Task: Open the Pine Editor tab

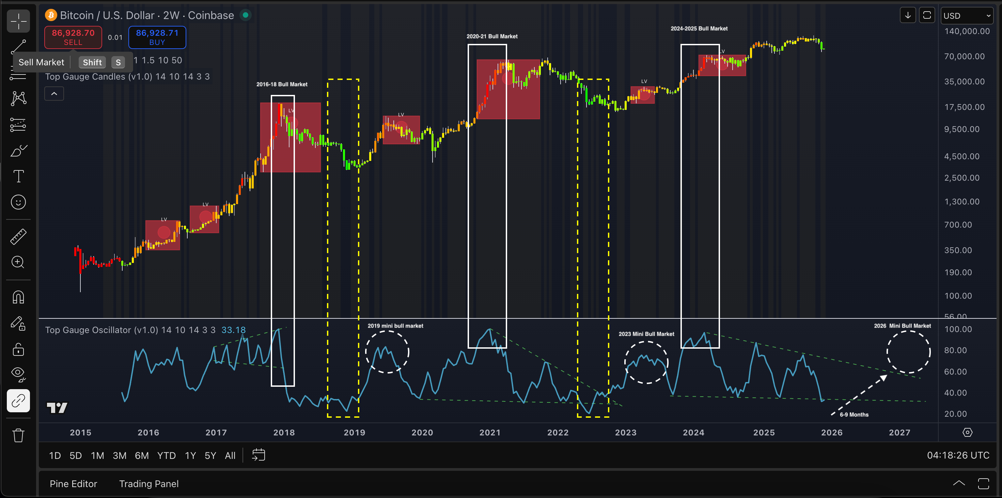Action: pyautogui.click(x=74, y=484)
